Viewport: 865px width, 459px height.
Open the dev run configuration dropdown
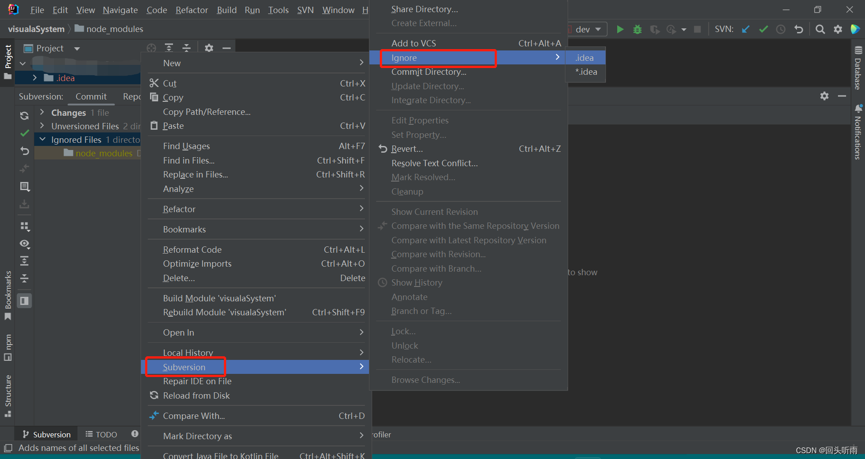588,29
